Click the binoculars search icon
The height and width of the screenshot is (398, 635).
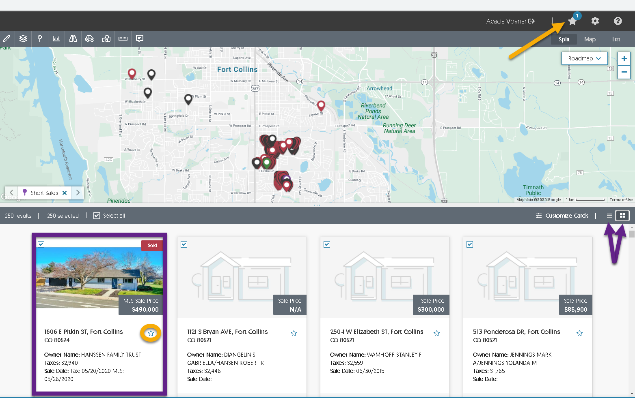(73, 39)
